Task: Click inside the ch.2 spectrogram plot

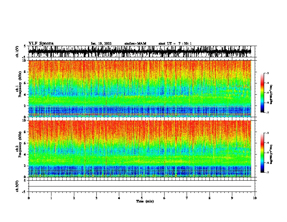Action: (140, 149)
